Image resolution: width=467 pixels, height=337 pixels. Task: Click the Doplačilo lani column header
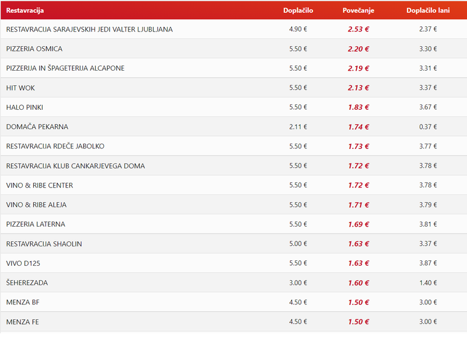click(x=428, y=11)
